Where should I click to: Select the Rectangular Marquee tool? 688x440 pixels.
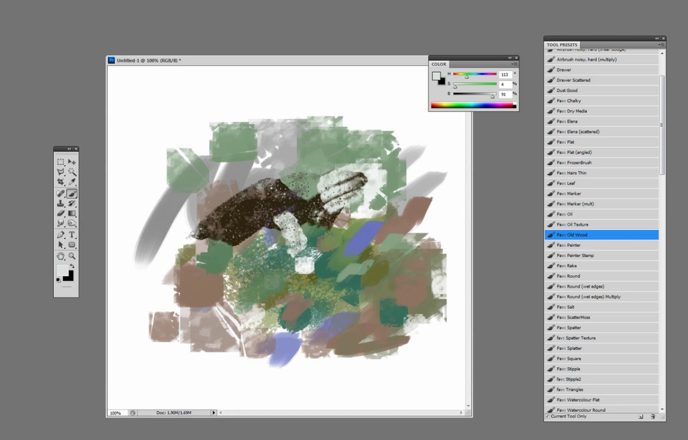pyautogui.click(x=60, y=162)
